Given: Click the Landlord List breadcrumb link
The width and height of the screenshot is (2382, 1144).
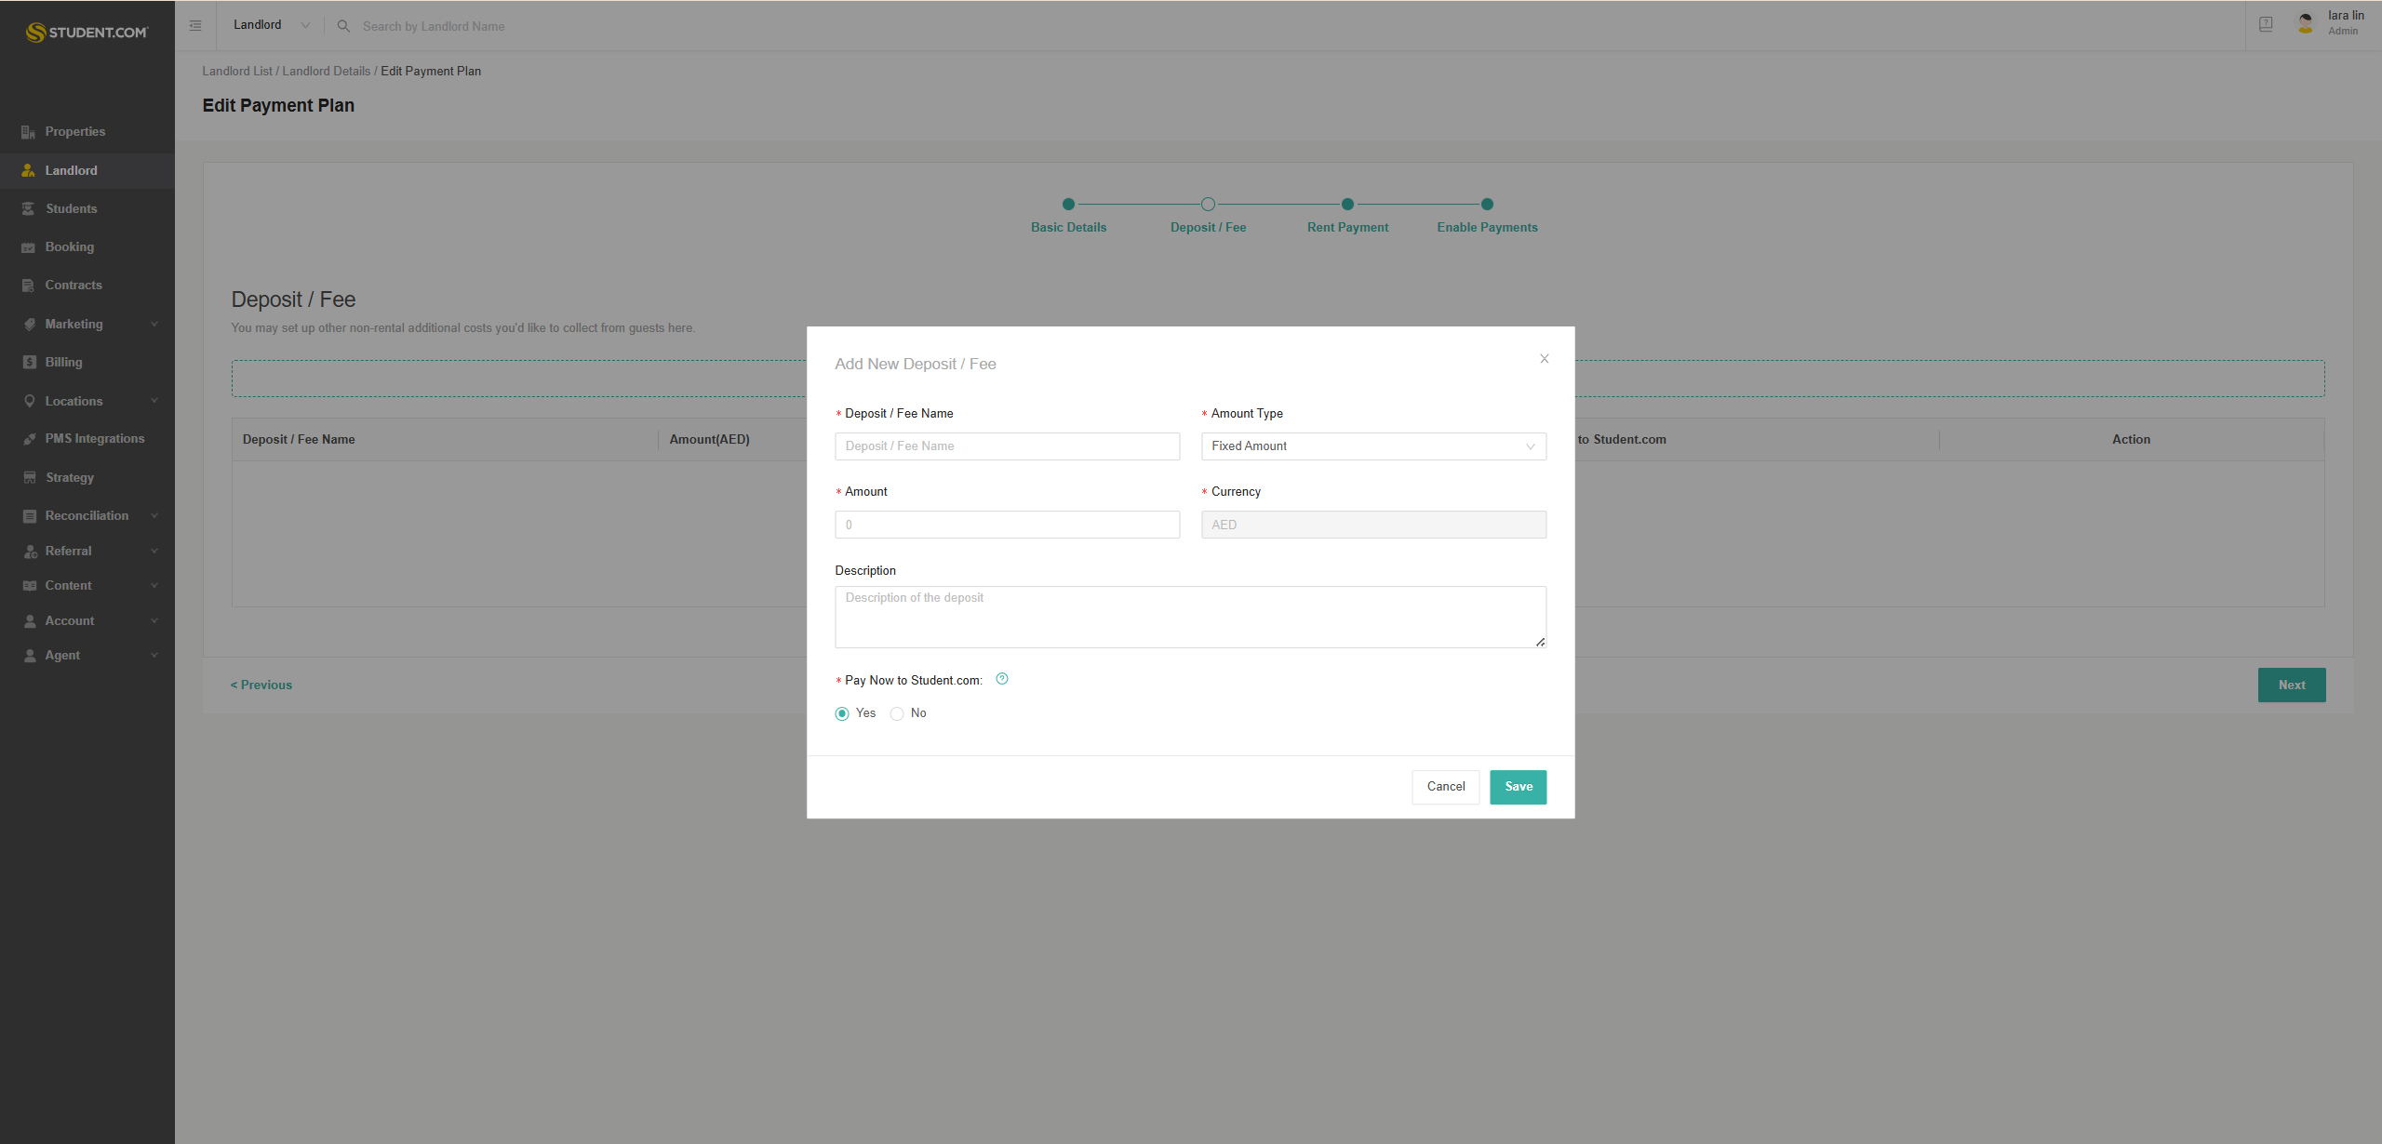Looking at the screenshot, I should tap(236, 71).
